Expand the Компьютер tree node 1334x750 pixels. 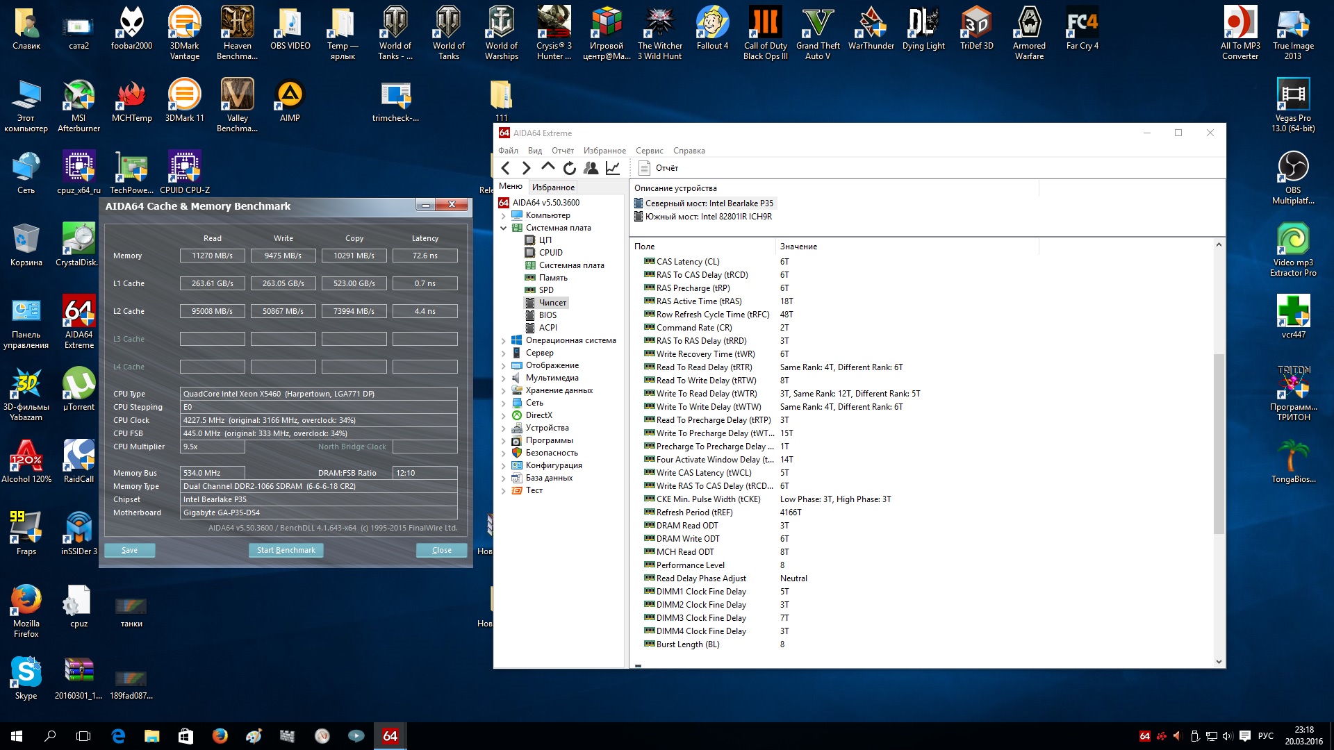pyautogui.click(x=504, y=216)
